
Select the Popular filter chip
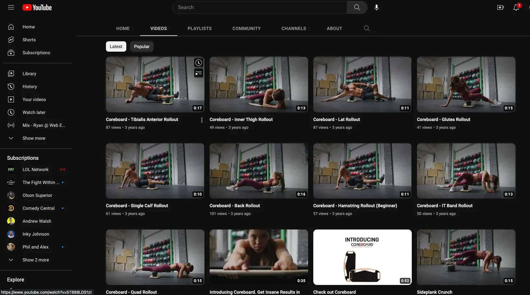(x=142, y=46)
